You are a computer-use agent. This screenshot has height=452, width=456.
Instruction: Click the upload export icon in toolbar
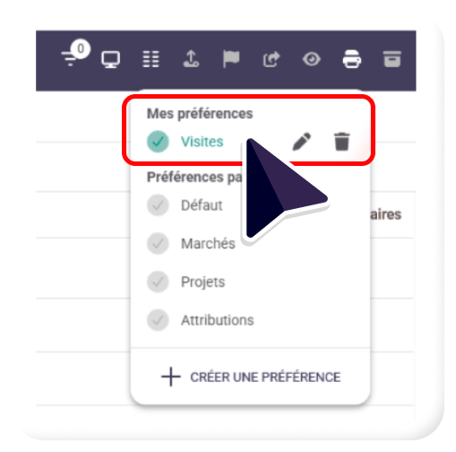click(x=191, y=58)
